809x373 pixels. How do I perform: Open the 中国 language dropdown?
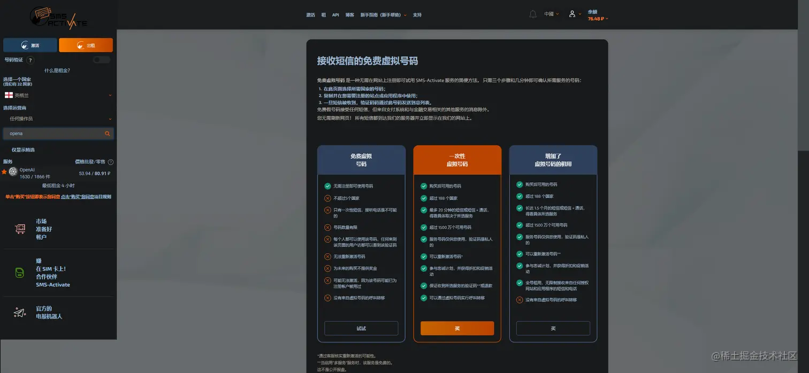[x=551, y=14]
